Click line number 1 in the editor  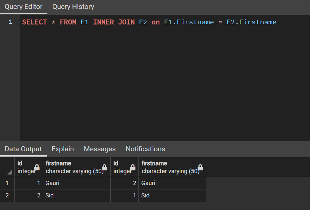(x=10, y=22)
